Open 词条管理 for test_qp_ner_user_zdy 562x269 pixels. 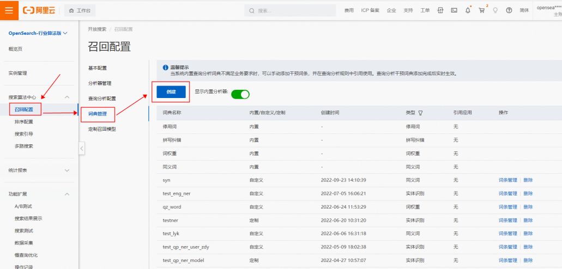[507, 247]
